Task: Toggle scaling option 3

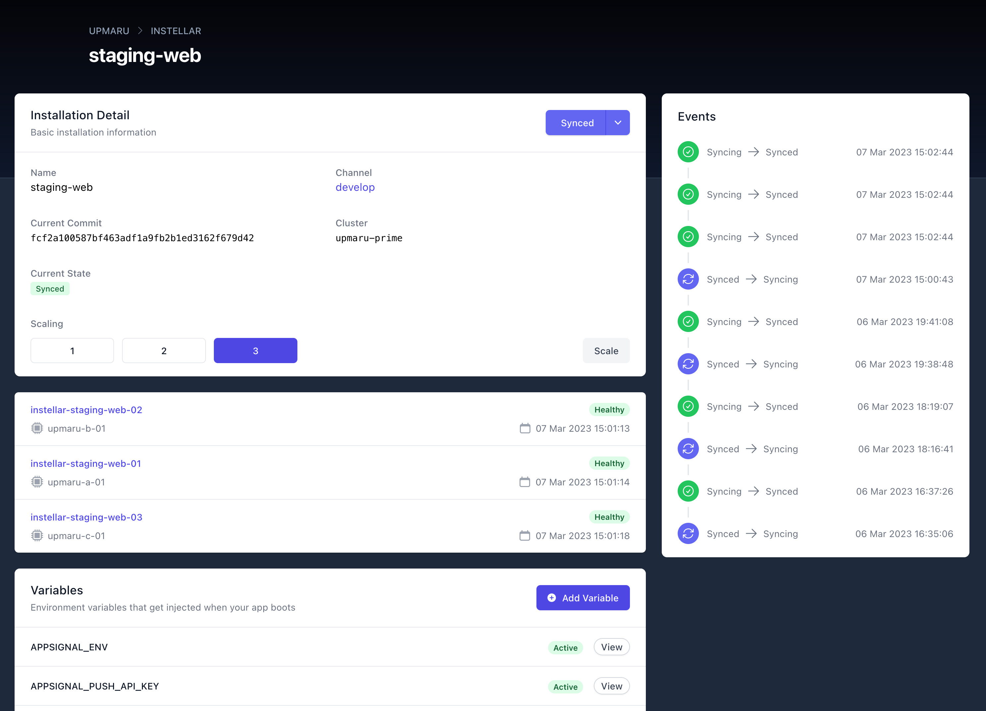Action: pos(255,351)
